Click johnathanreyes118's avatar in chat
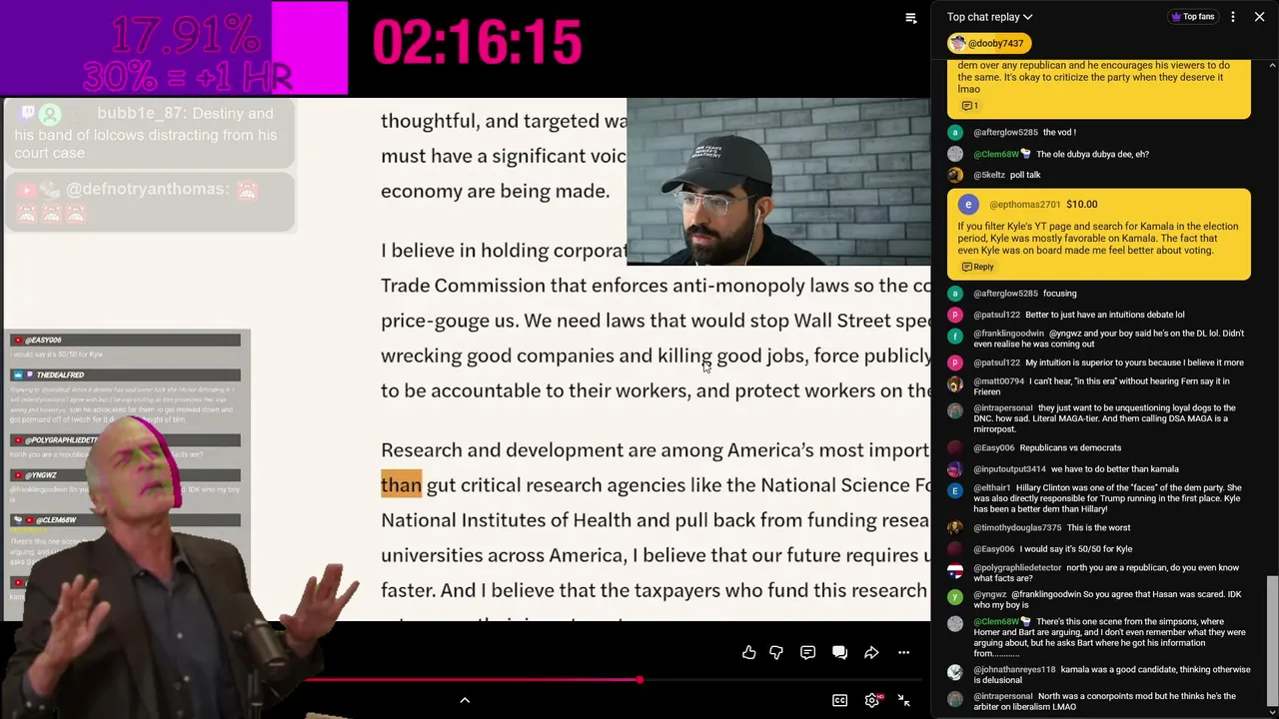Image resolution: width=1279 pixels, height=719 pixels. (x=955, y=672)
